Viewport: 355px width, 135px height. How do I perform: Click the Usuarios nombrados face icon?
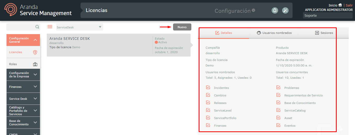259,33
